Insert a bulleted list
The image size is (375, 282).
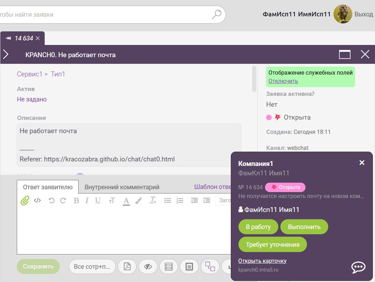168,200
